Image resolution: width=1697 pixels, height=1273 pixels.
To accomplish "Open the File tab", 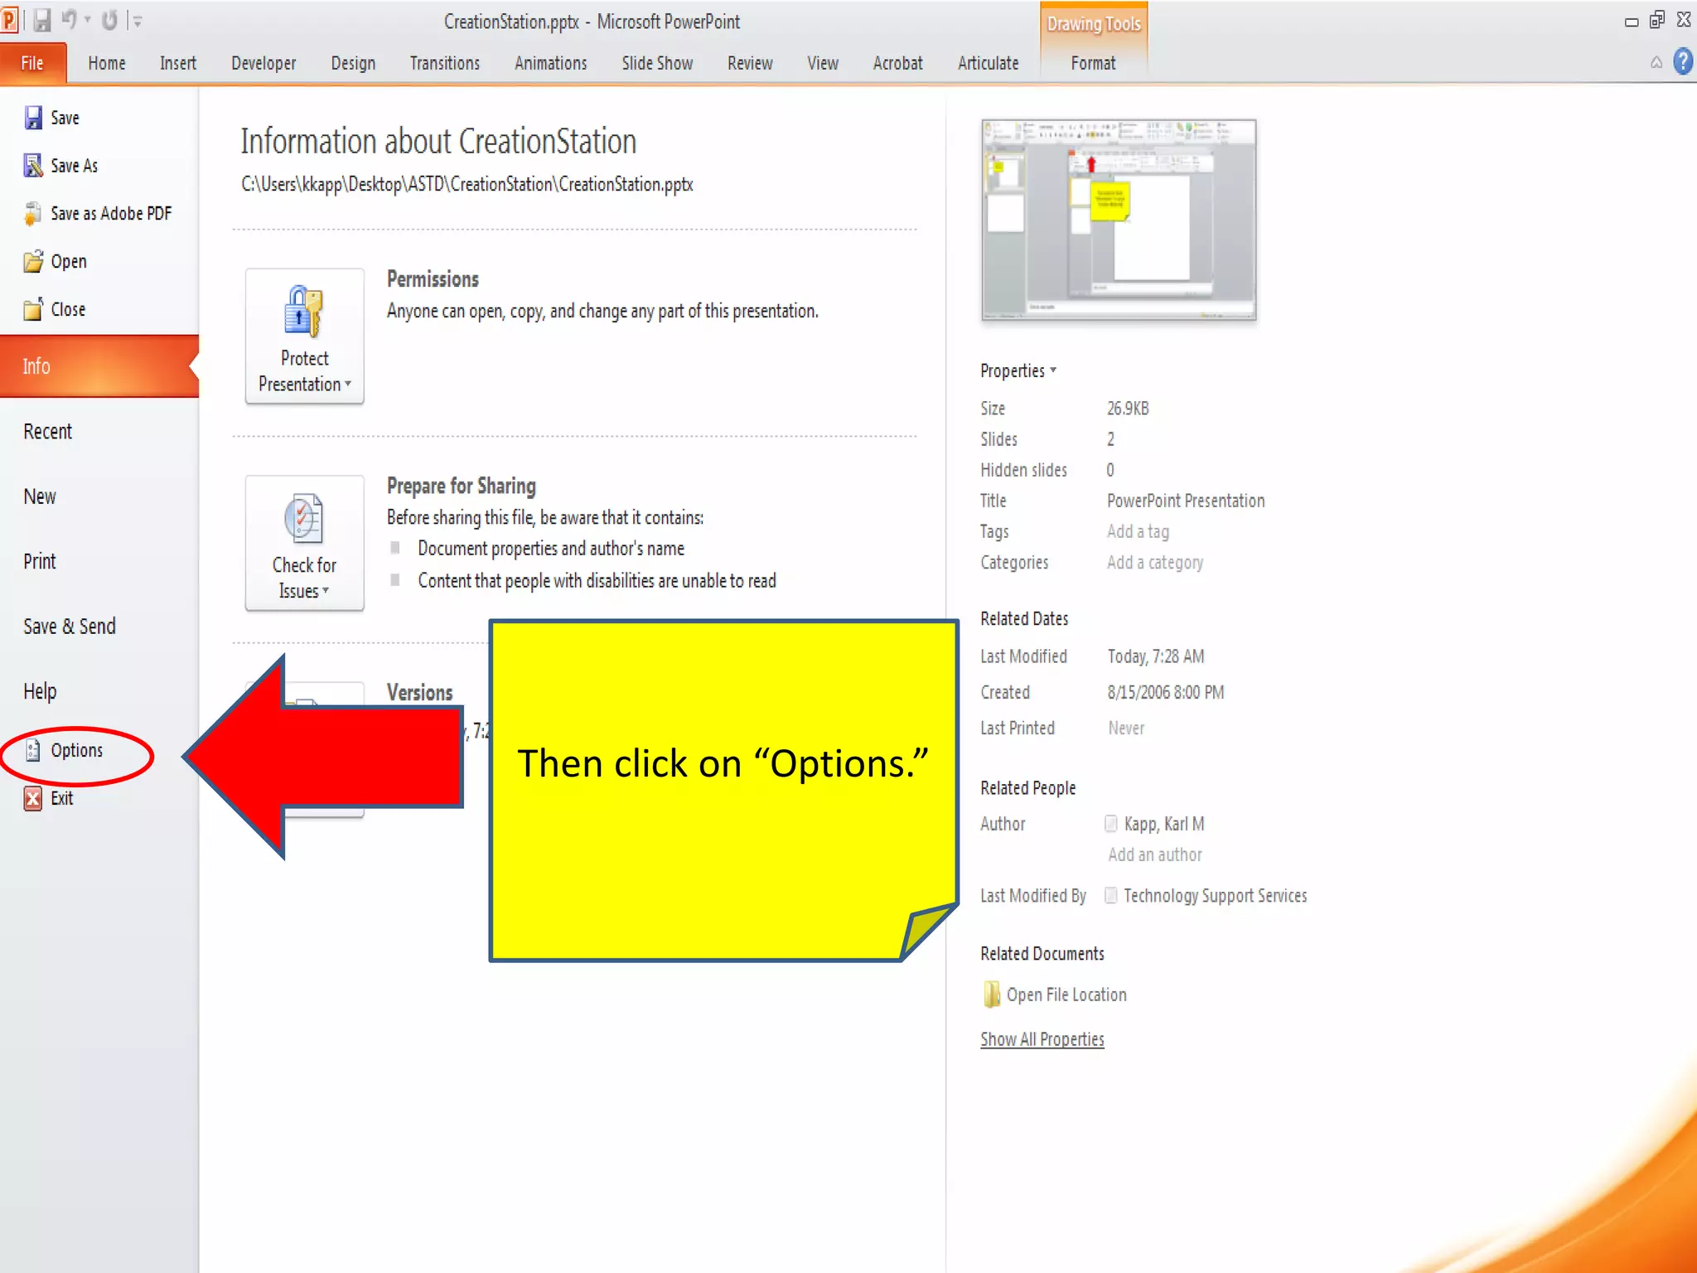I will pyautogui.click(x=32, y=63).
